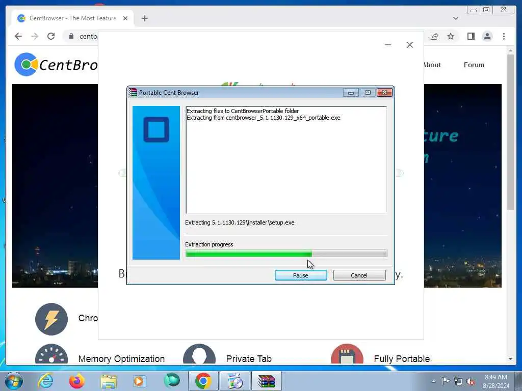
Task: Open the Forum page link
Action: [474, 65]
